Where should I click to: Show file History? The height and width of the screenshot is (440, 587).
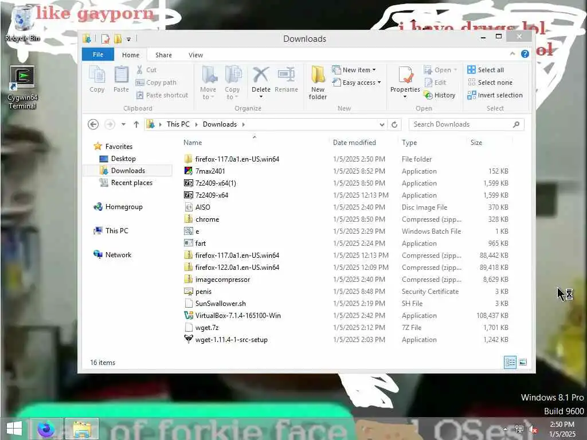click(440, 95)
